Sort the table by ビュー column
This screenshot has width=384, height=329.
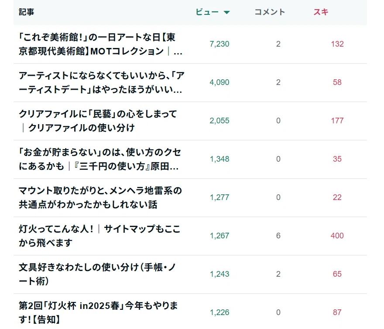(x=207, y=12)
